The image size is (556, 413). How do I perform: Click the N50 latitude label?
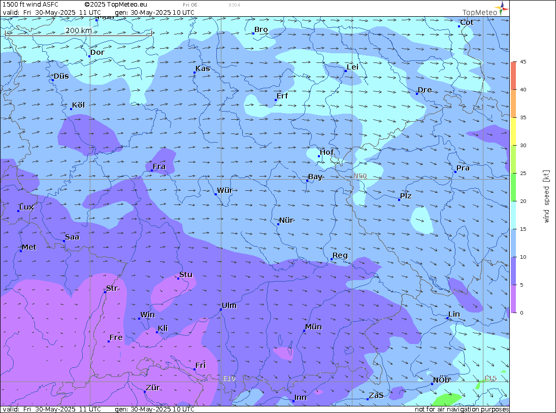(x=360, y=176)
